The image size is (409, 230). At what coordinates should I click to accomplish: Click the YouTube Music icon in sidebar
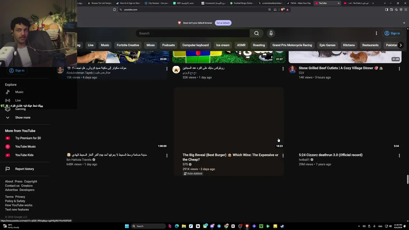[x=8, y=147]
